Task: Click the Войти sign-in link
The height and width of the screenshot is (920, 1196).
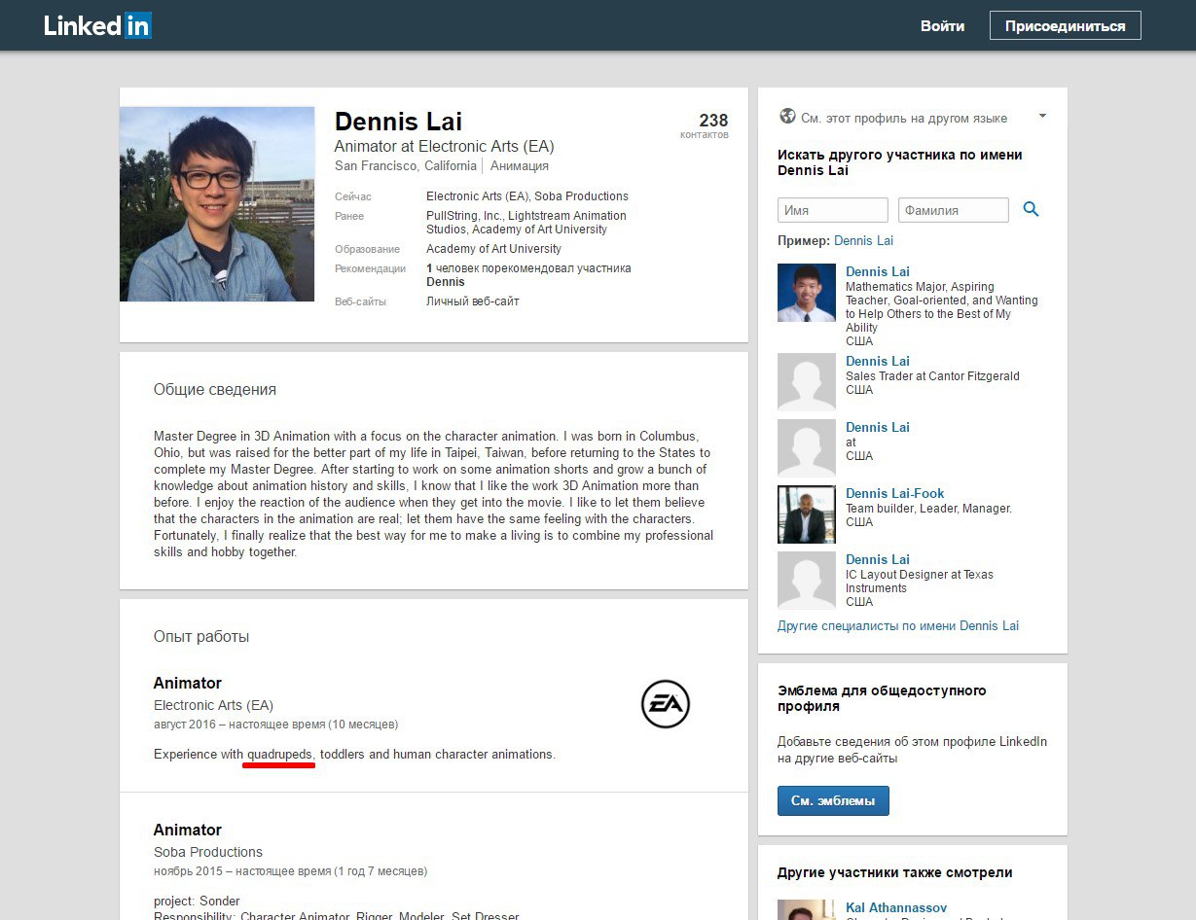Action: coord(942,26)
